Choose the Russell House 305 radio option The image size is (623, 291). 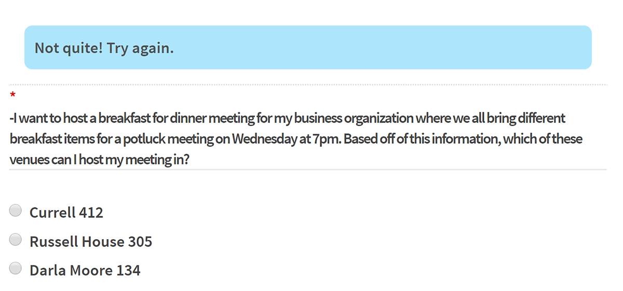pos(16,240)
